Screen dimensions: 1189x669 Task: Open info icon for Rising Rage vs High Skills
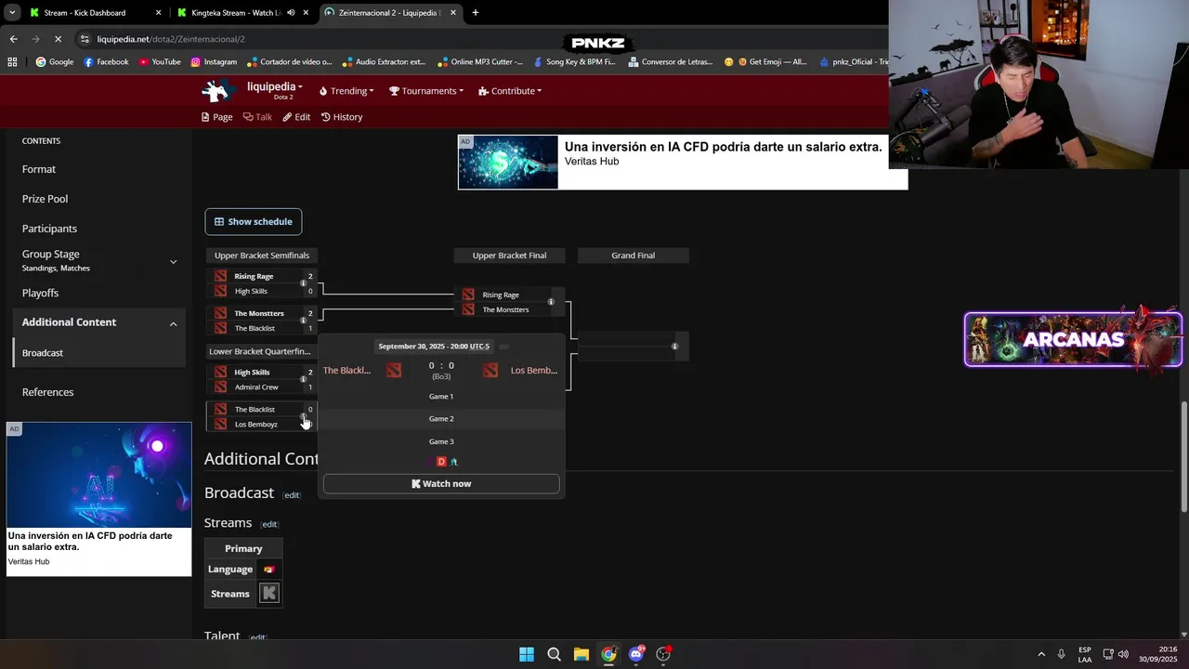303,283
